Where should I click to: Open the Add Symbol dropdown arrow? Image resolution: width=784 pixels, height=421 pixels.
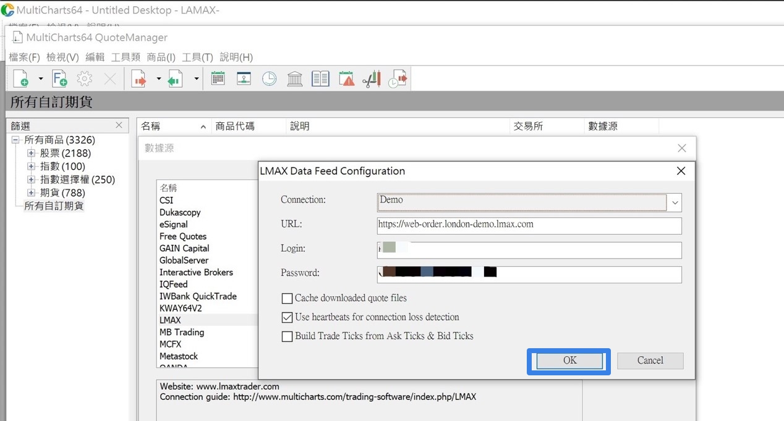point(41,79)
